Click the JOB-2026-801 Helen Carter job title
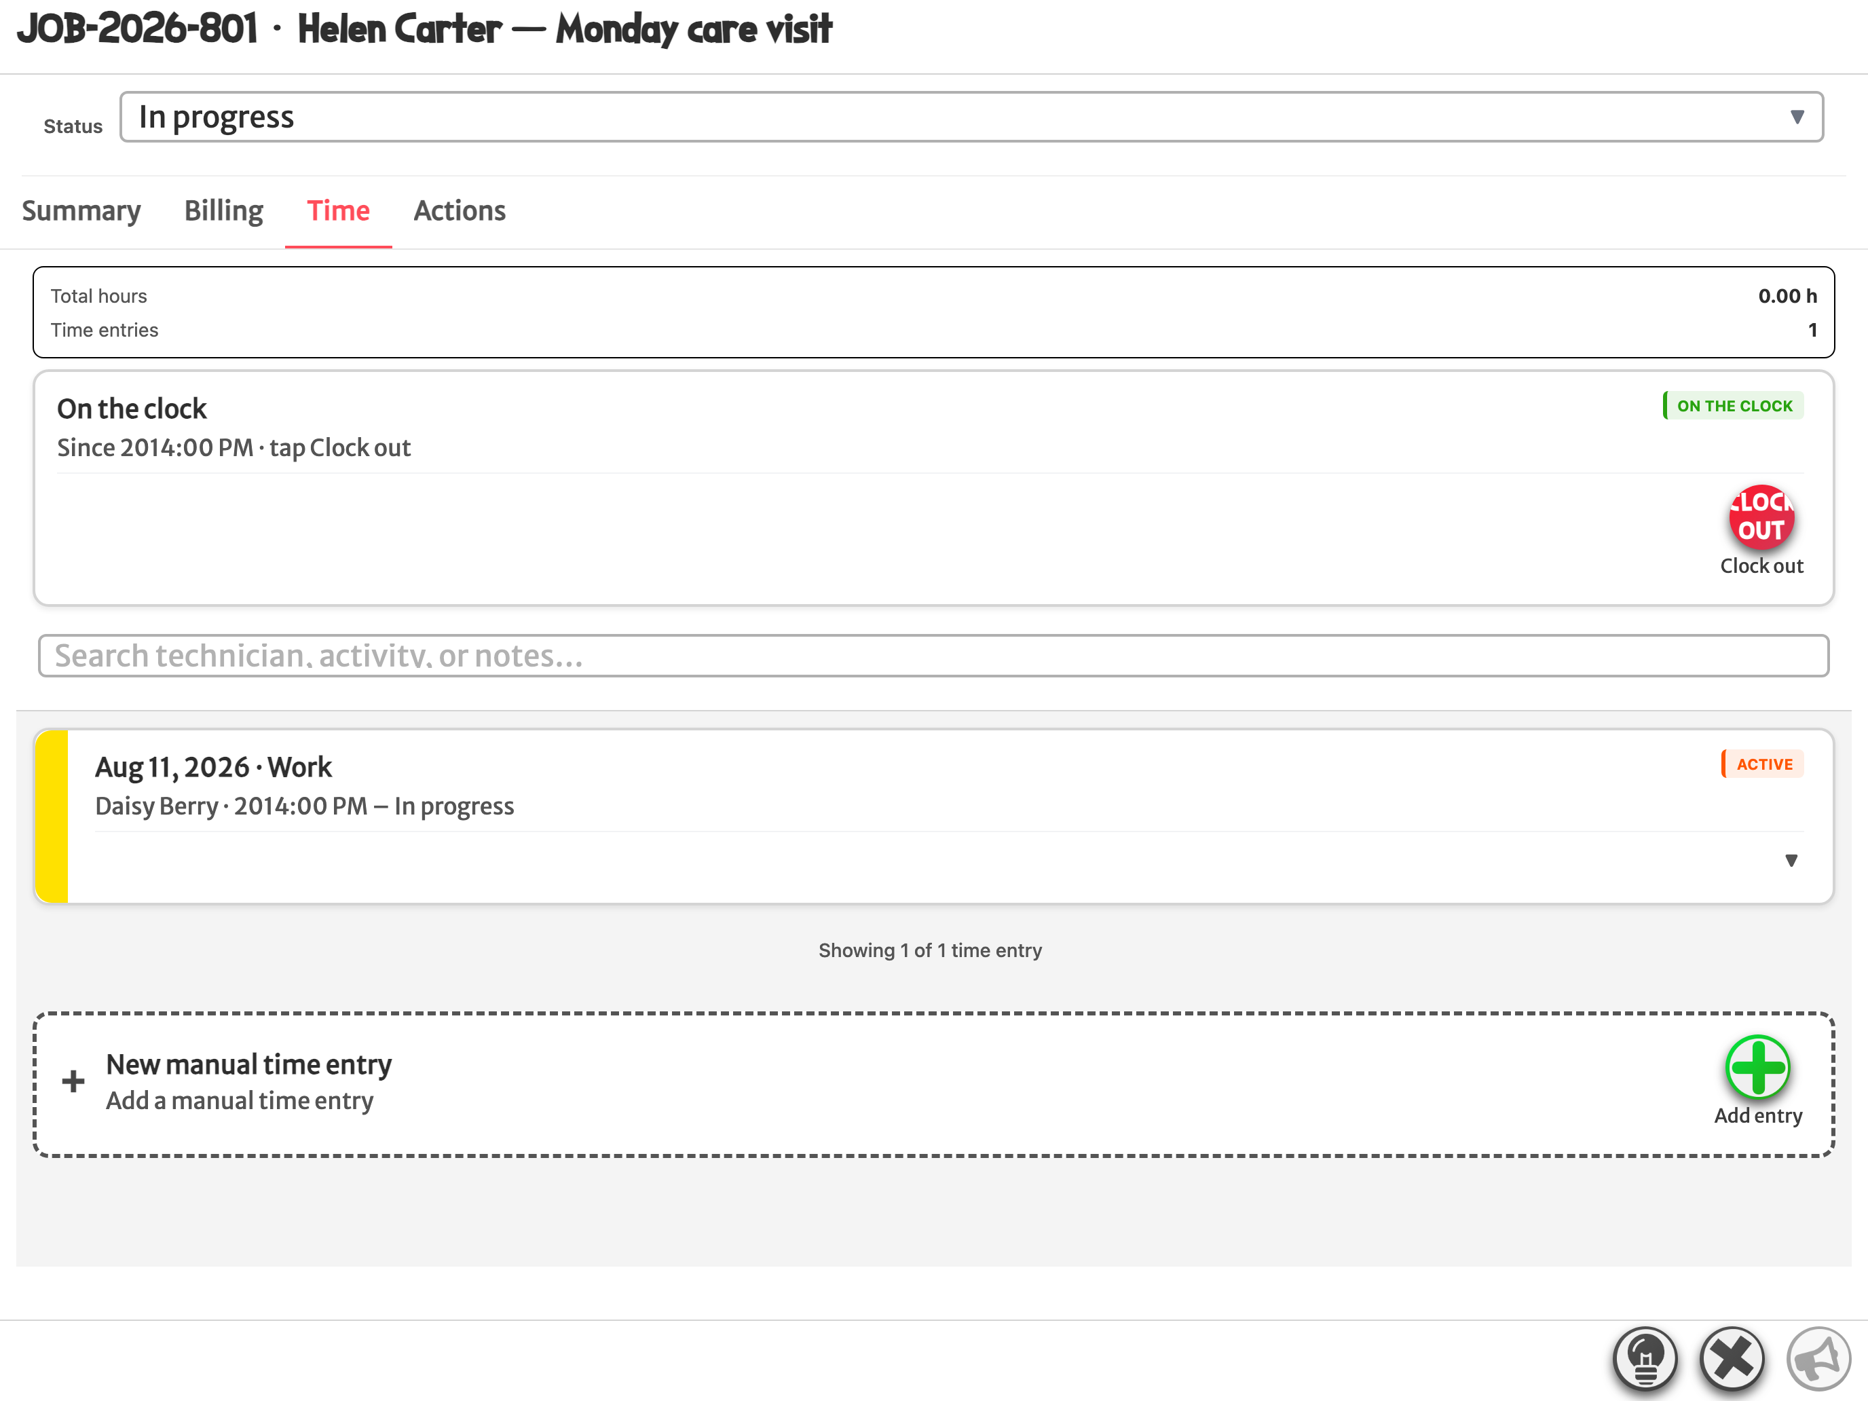The width and height of the screenshot is (1868, 1401). click(x=425, y=29)
